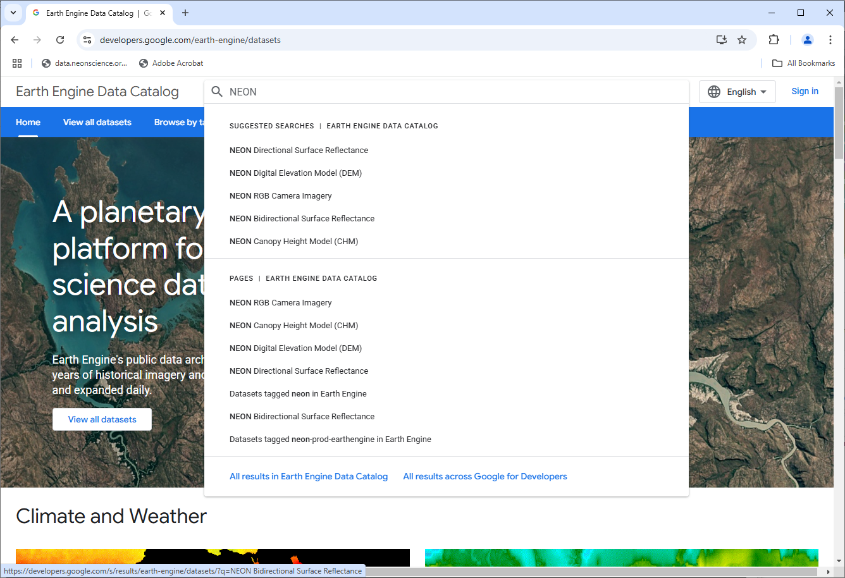Choose suggested search NEON Canopy Height Model (CHM)
This screenshot has width=845, height=578.
coord(293,242)
